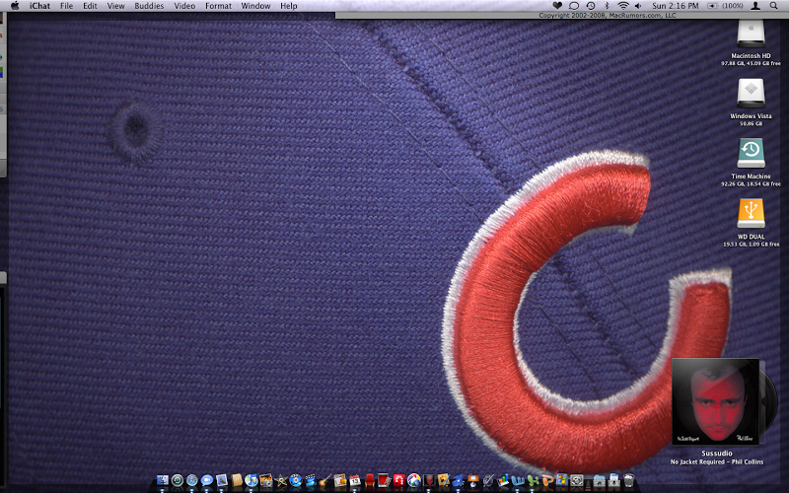Open the Edit menu

click(x=90, y=6)
